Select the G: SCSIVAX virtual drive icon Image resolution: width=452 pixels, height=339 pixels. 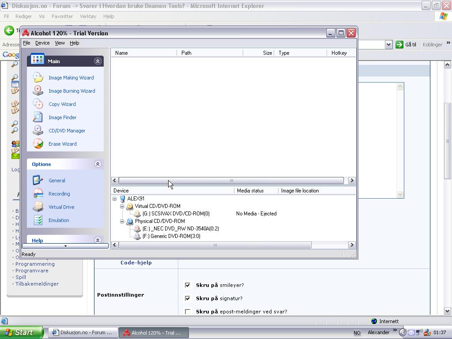[x=138, y=214]
